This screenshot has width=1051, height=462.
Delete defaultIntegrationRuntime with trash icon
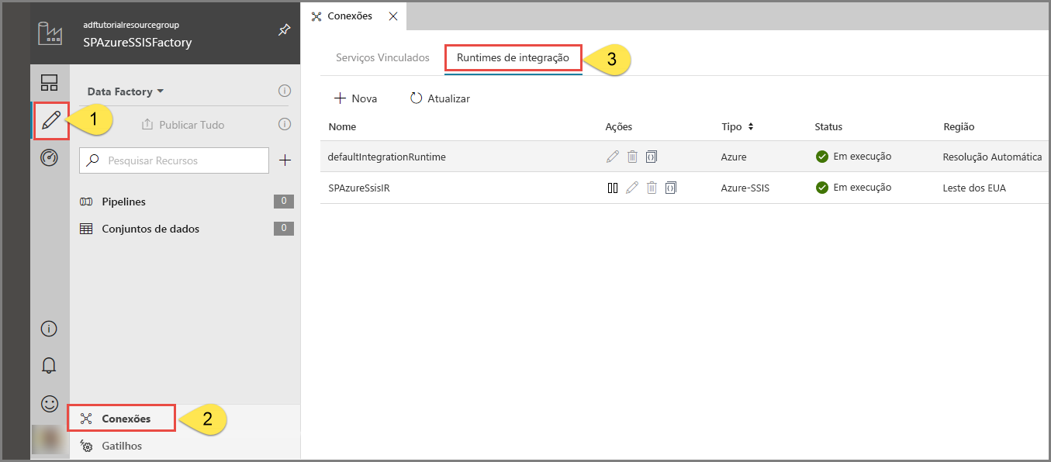tap(632, 157)
